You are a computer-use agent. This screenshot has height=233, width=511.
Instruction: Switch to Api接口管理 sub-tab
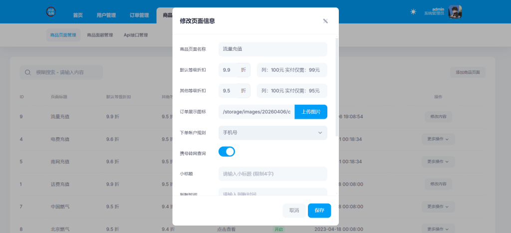tap(136, 35)
